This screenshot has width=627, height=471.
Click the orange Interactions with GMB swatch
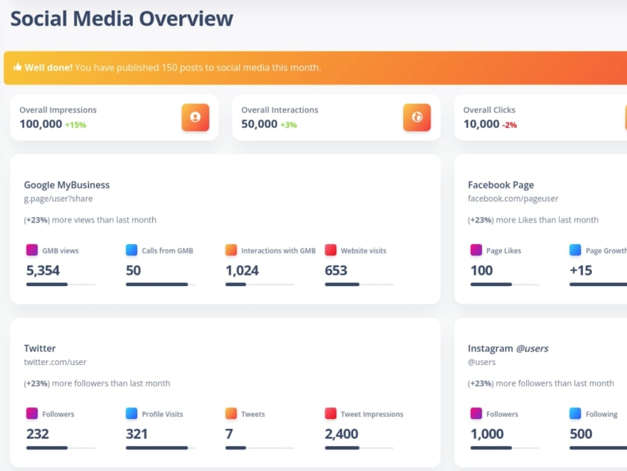pyautogui.click(x=231, y=250)
